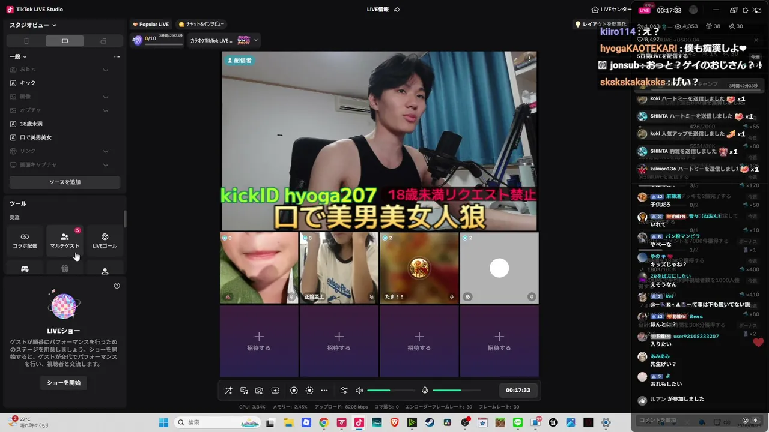Viewport: 769px width, 432px height.
Task: Open the LIVE情報 share link
Action: point(383,10)
